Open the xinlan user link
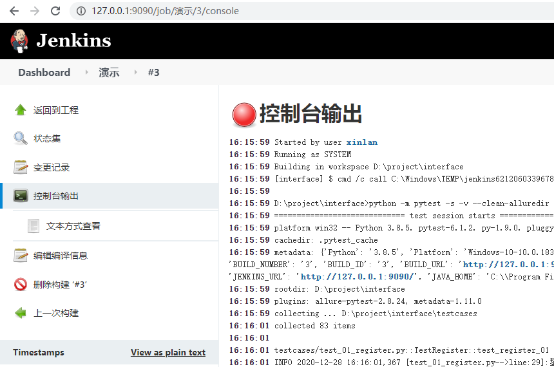Screen dimensions: 554x367 [x=362, y=142]
